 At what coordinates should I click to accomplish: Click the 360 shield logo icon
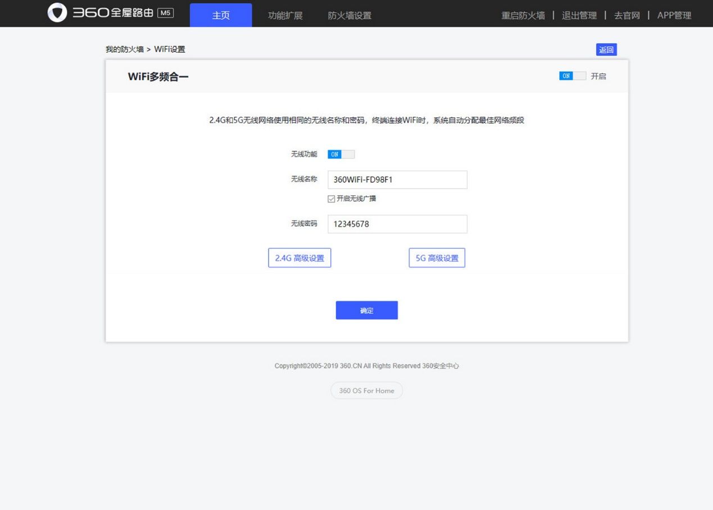tap(57, 13)
